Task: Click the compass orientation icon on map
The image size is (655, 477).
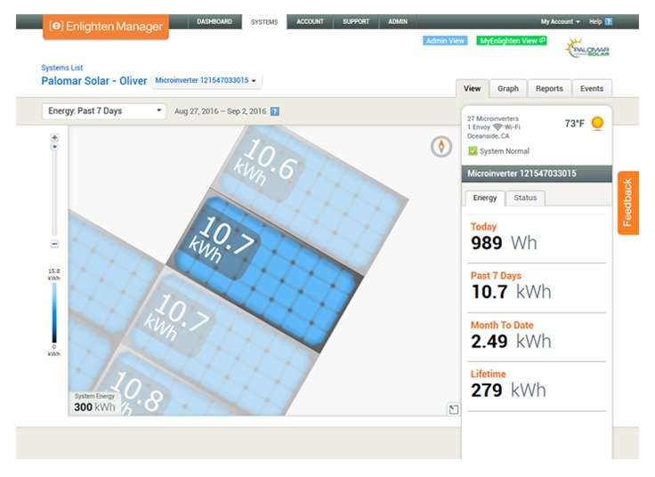Action: [x=441, y=147]
